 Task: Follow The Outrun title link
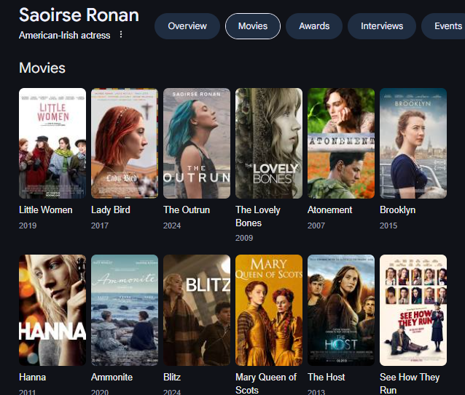click(187, 210)
